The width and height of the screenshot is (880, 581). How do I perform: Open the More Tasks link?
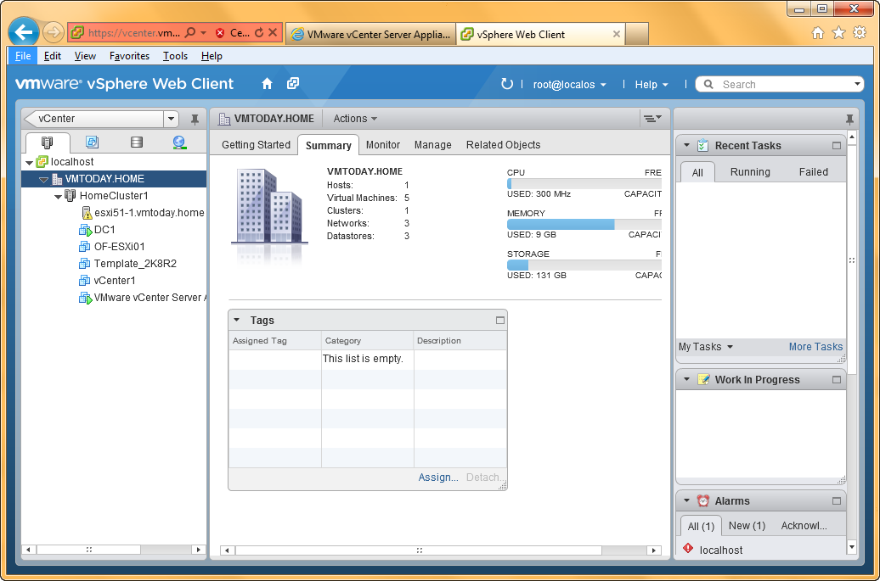(815, 347)
